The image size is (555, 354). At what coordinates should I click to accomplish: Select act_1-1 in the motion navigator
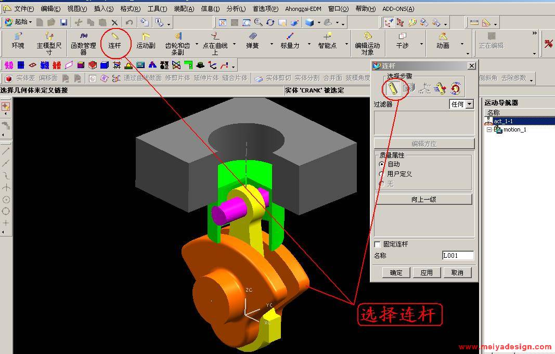click(503, 121)
